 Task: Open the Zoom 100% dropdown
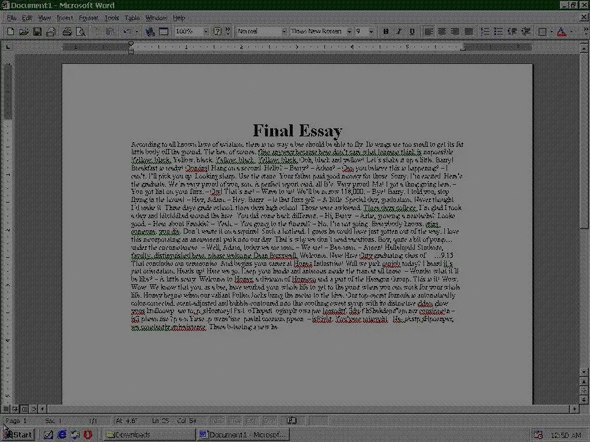click(x=206, y=32)
